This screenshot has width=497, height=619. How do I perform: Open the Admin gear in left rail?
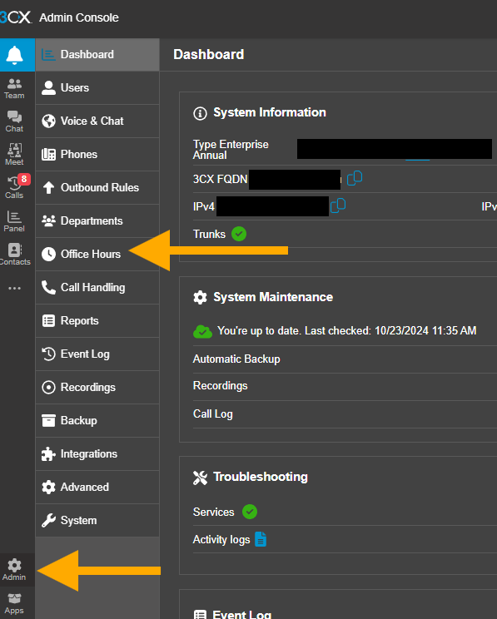14,570
